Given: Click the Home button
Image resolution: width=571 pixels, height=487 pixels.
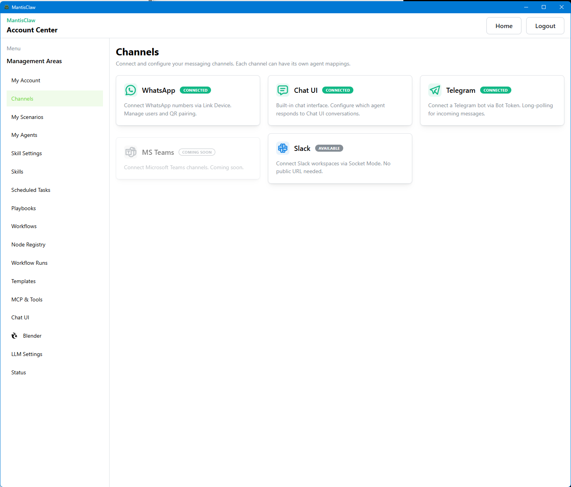Looking at the screenshot, I should tap(504, 26).
